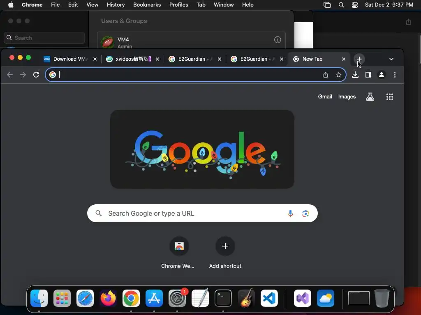Close the New Tab tab
The image size is (421, 315).
click(x=343, y=59)
